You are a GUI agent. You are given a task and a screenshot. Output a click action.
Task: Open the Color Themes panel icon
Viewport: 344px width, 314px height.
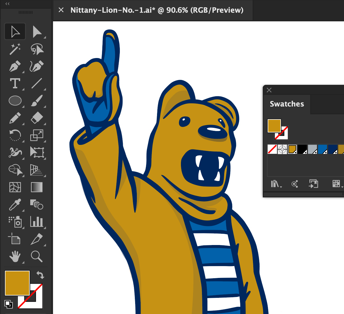tap(295, 184)
